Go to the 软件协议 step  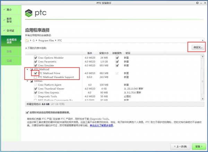[11, 20]
